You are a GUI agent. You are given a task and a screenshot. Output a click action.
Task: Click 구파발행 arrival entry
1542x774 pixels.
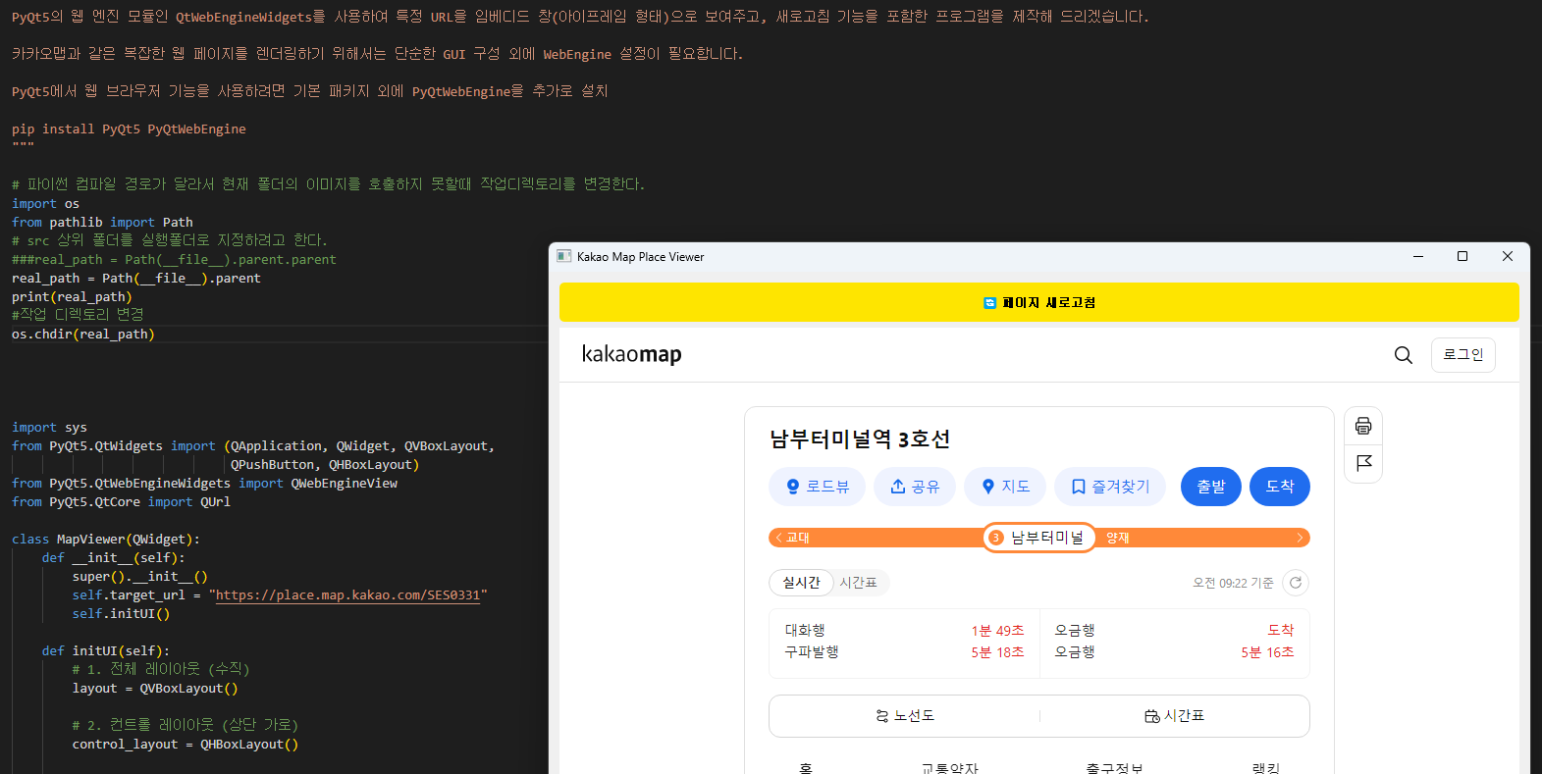[x=812, y=651]
